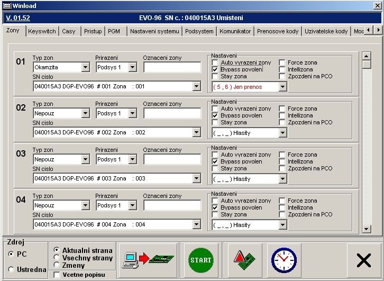Image resolution: width=384 pixels, height=281 pixels.
Task: Select the Ustredna source radio button
Action: click(x=11, y=269)
